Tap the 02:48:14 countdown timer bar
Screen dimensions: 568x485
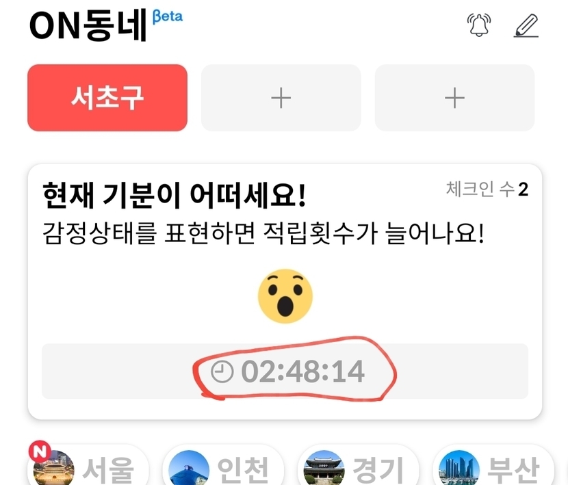pyautogui.click(x=285, y=371)
